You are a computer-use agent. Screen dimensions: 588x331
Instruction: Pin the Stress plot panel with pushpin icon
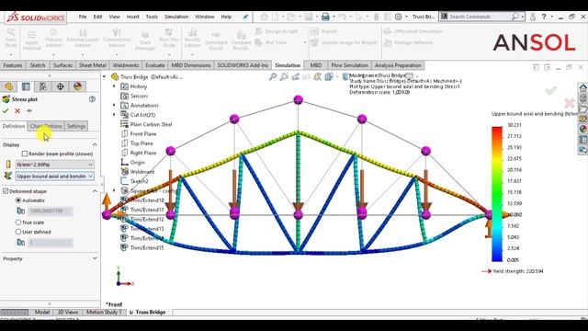[x=28, y=110]
